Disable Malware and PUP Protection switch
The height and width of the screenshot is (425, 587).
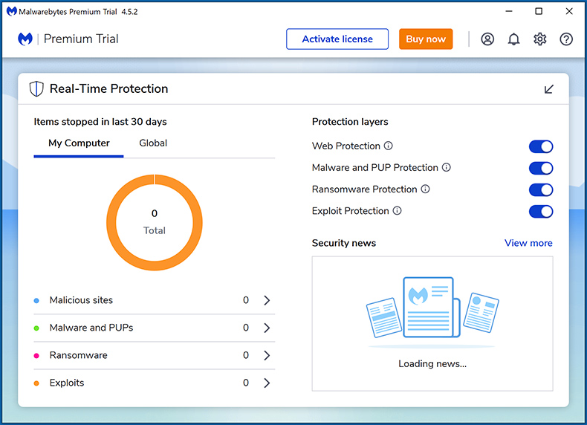pyautogui.click(x=541, y=168)
